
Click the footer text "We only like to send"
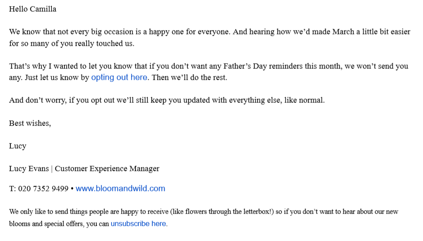click(x=204, y=218)
